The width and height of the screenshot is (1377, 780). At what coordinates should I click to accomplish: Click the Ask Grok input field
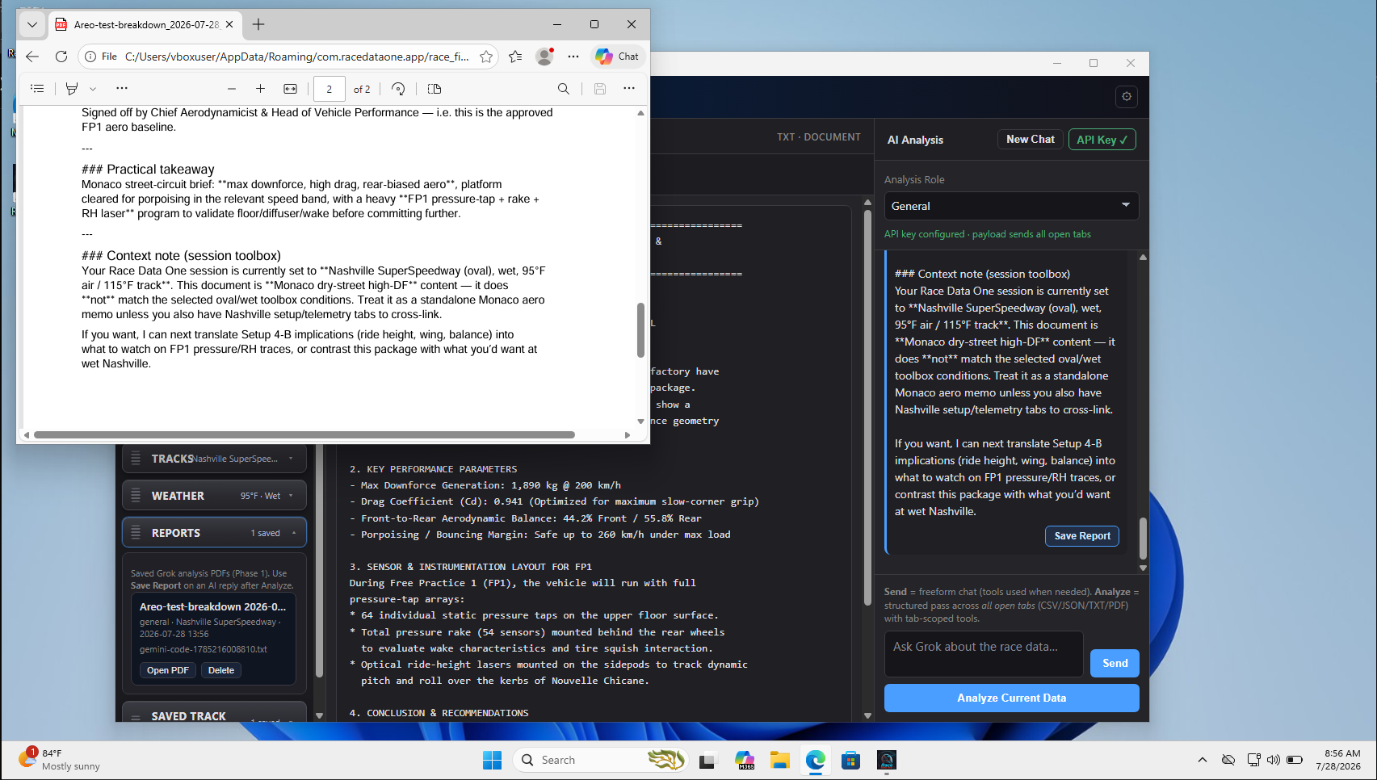[x=984, y=654]
